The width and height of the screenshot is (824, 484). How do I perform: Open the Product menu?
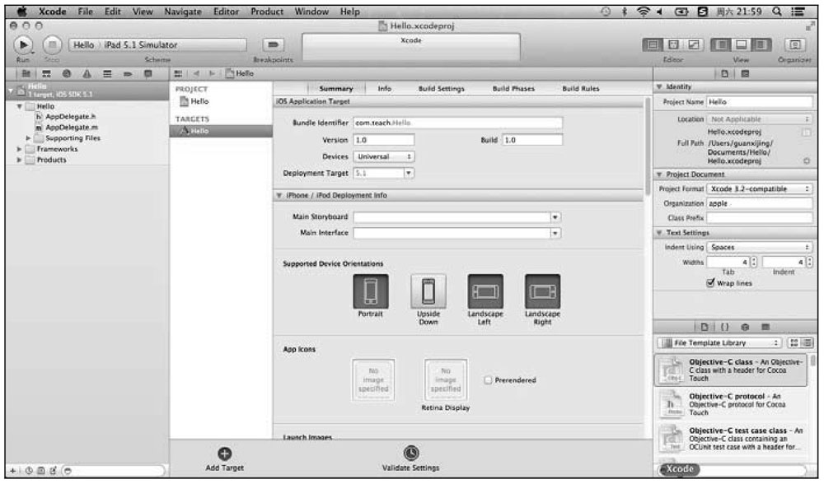click(x=267, y=11)
